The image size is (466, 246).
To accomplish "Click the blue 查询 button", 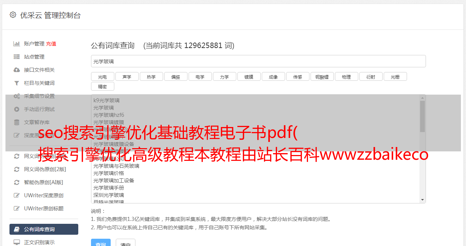I will [x=101, y=242].
